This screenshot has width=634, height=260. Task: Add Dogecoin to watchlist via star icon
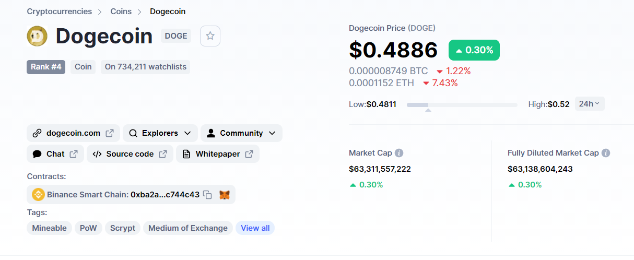coord(210,36)
